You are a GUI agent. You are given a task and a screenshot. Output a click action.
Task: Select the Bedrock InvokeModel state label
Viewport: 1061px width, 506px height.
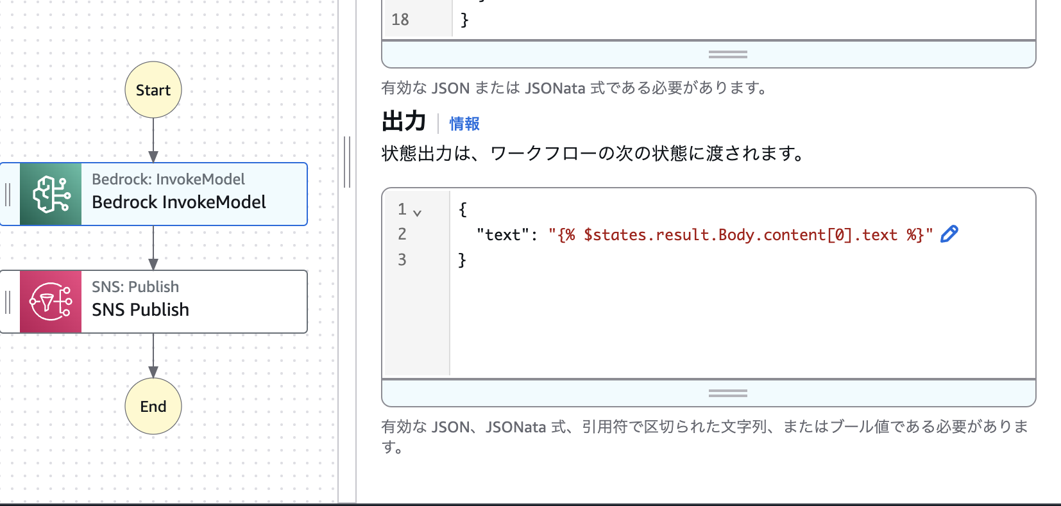(179, 202)
